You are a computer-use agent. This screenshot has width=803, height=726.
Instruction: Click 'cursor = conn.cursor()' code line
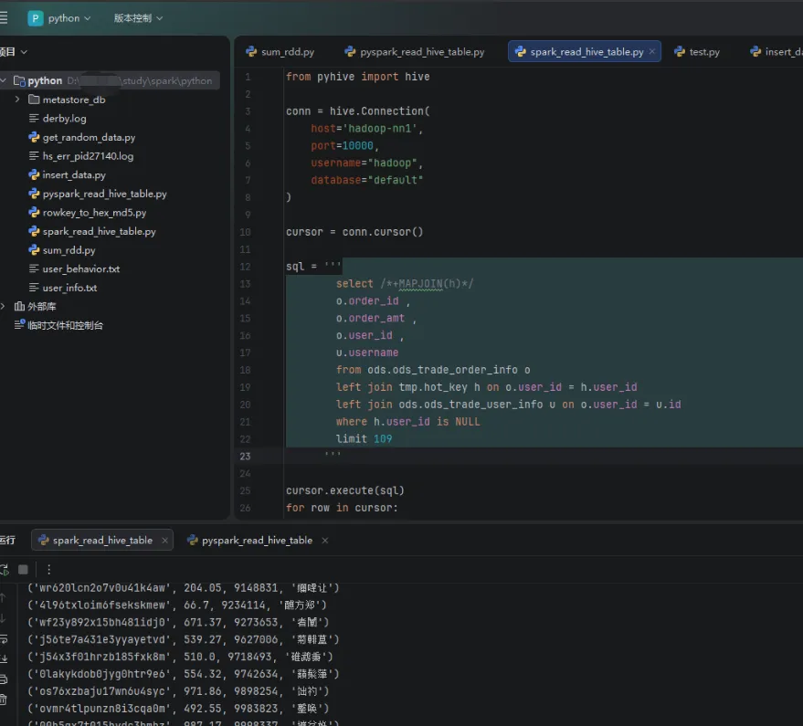point(354,232)
